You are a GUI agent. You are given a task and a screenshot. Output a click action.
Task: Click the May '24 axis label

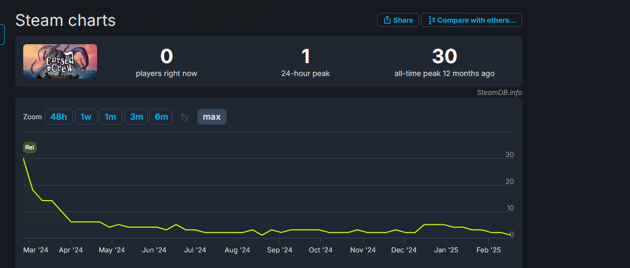[x=112, y=250]
